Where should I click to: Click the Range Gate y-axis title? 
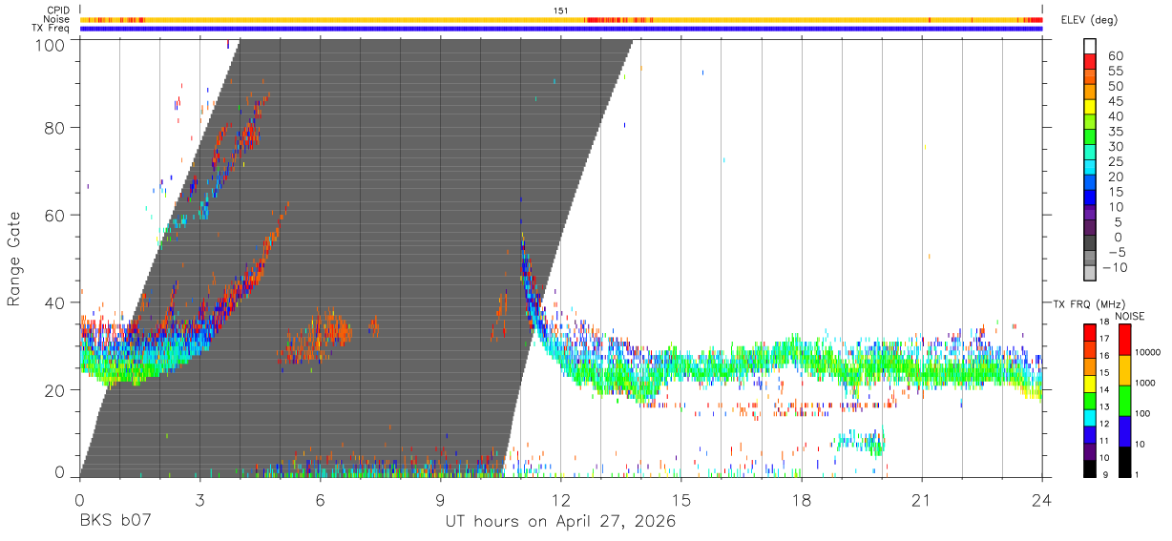coord(15,260)
